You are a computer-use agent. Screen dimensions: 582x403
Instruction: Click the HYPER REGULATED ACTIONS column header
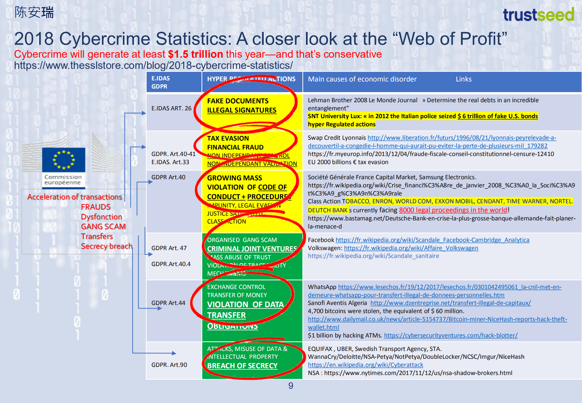pyautogui.click(x=251, y=79)
